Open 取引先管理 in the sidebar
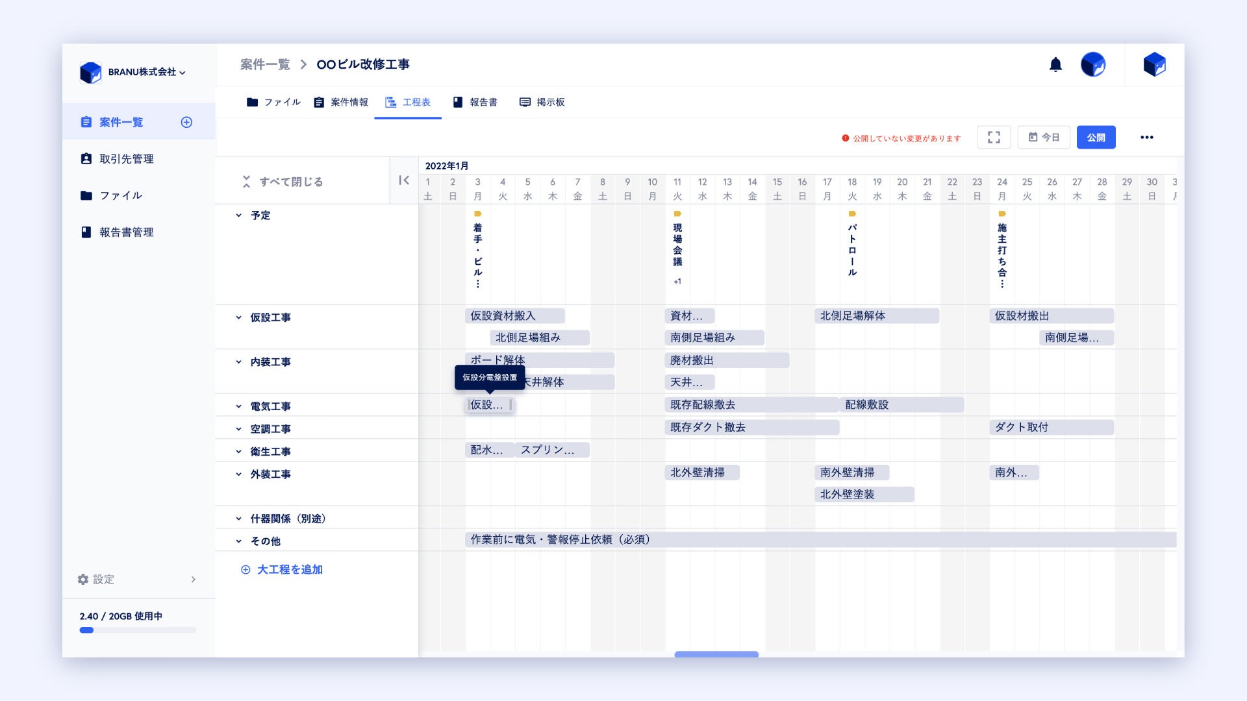Screen dimensions: 1247x701 pyautogui.click(x=126, y=159)
